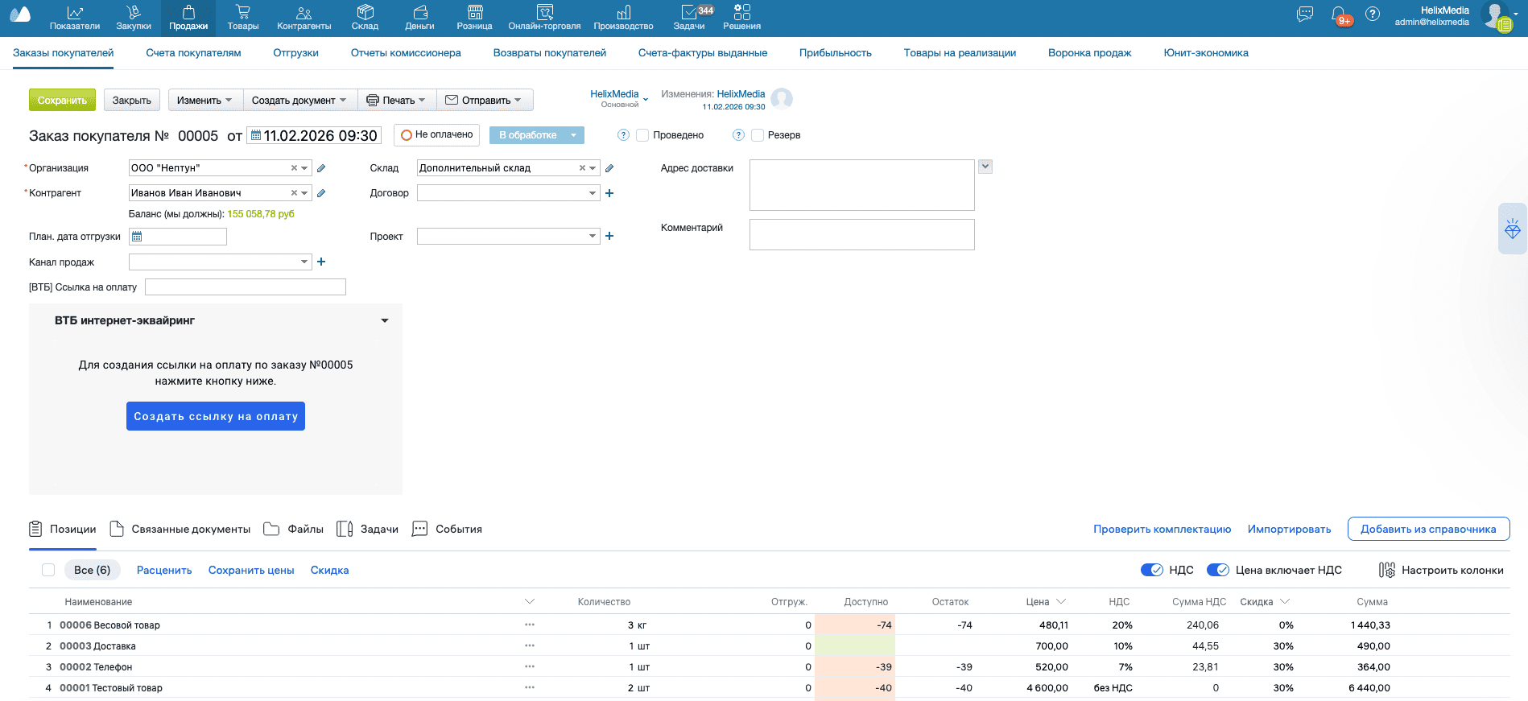Screen dimensions: 1528x701
Task: Check the Проведено checkbox
Action: point(642,135)
